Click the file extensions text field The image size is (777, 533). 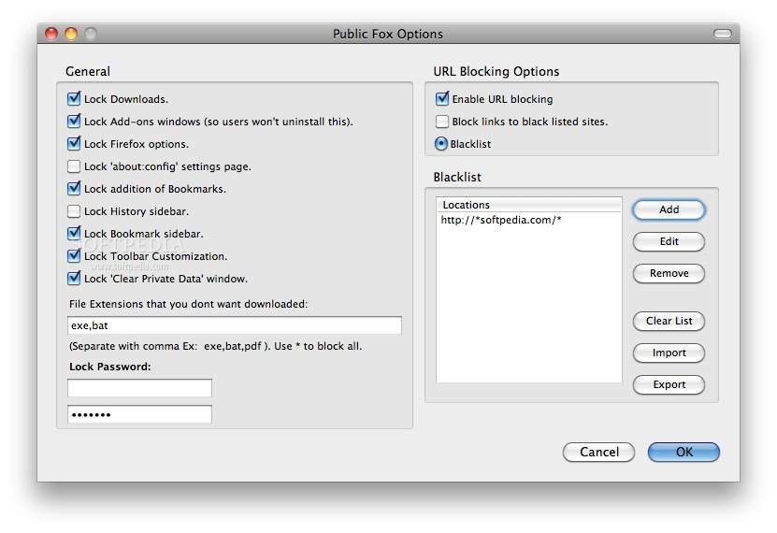pos(235,325)
